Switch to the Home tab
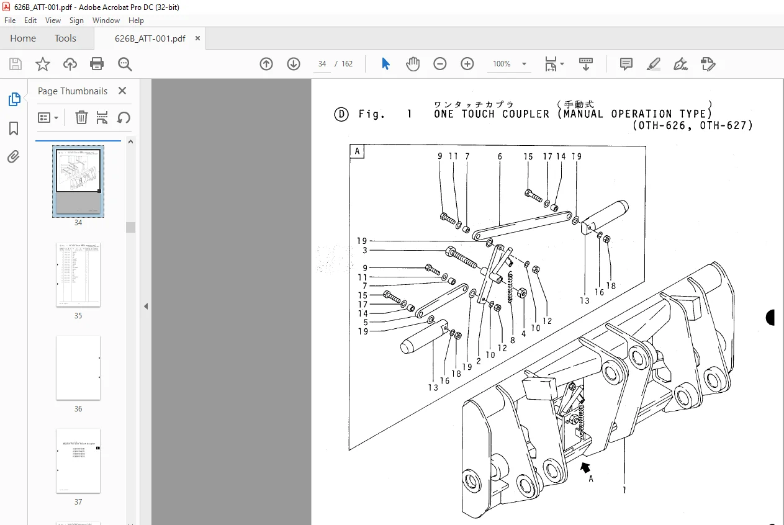Viewport: 784px width, 525px height. [23, 38]
